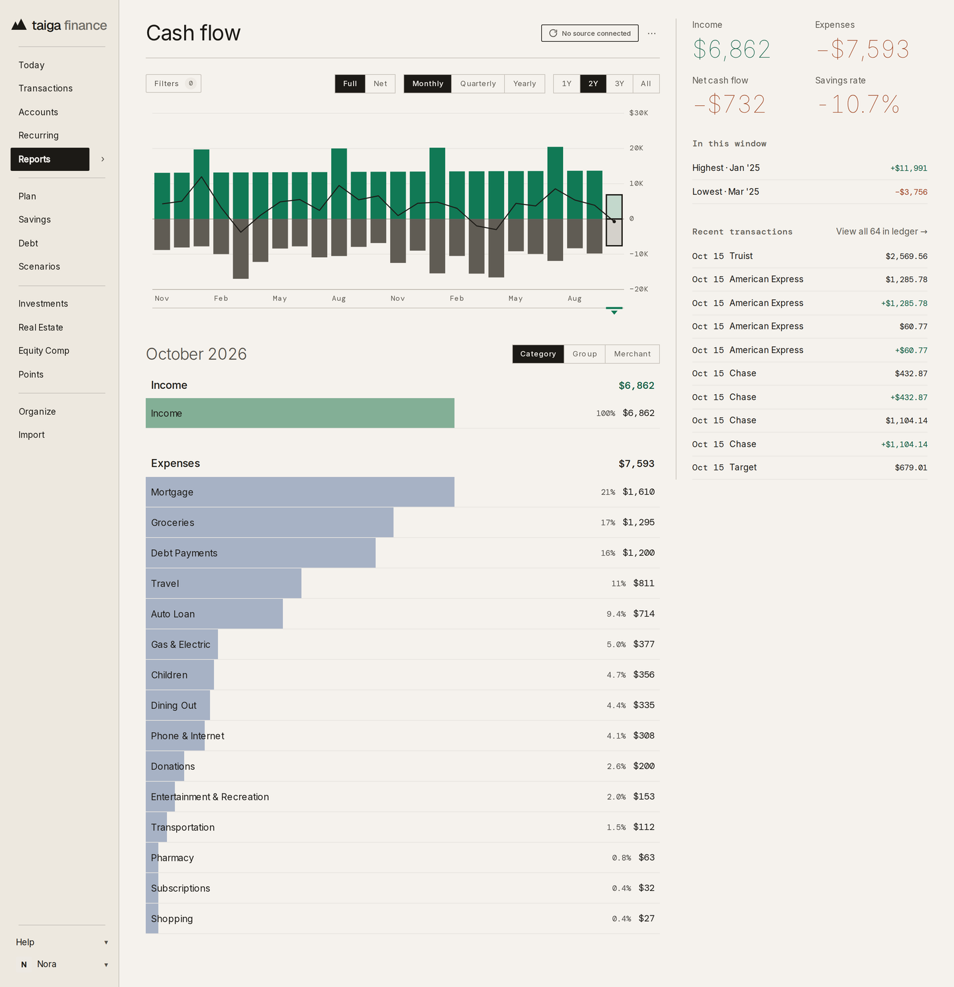Open Scenarios in sidebar
Screen dimensions: 954x987
click(x=39, y=266)
